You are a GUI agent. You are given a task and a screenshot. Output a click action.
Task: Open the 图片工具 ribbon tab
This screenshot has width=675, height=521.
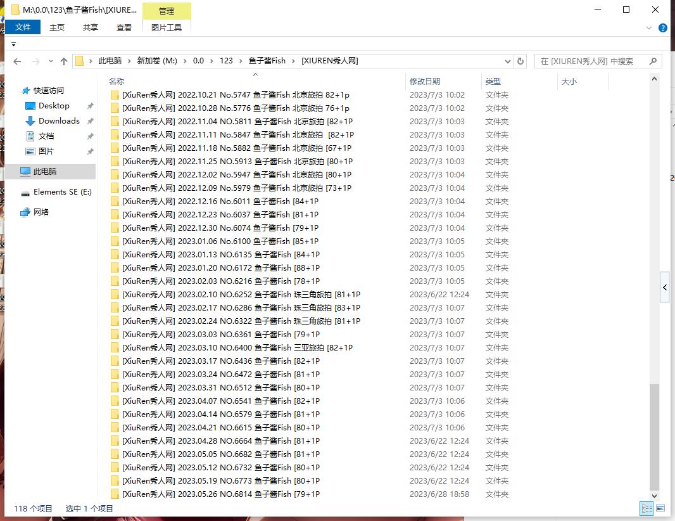[x=167, y=27]
